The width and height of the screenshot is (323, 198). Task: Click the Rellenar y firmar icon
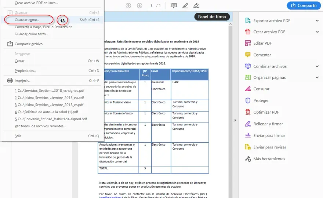pos(248,124)
